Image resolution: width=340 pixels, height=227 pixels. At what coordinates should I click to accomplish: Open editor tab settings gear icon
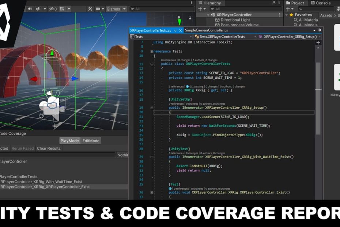320,30
